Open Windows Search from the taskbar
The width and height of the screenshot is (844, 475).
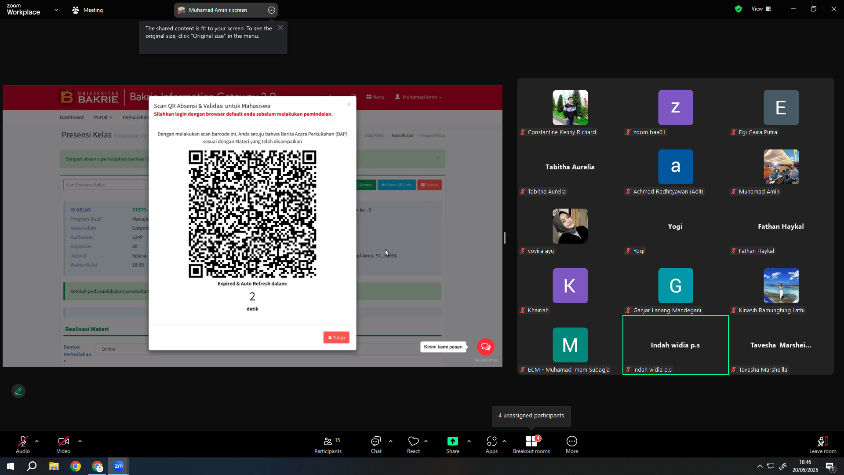[32, 466]
